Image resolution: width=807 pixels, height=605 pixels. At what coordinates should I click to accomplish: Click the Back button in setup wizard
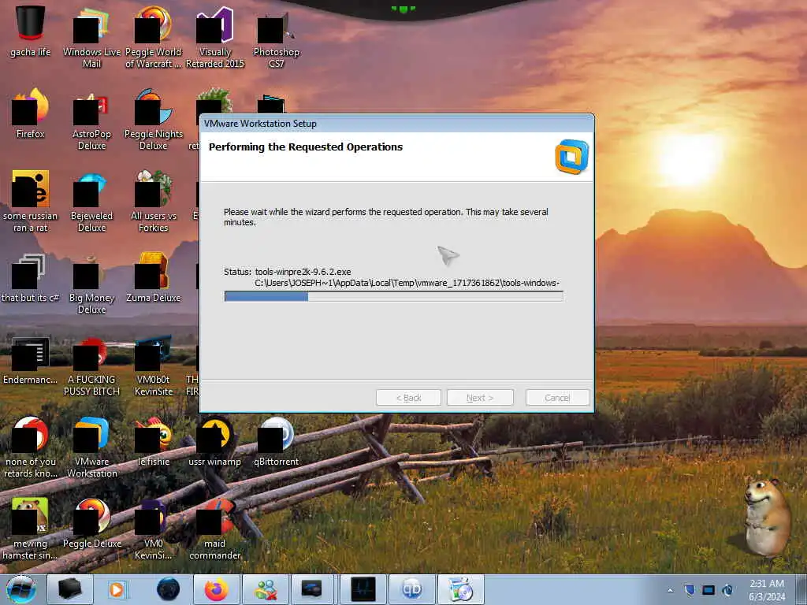[x=408, y=398]
